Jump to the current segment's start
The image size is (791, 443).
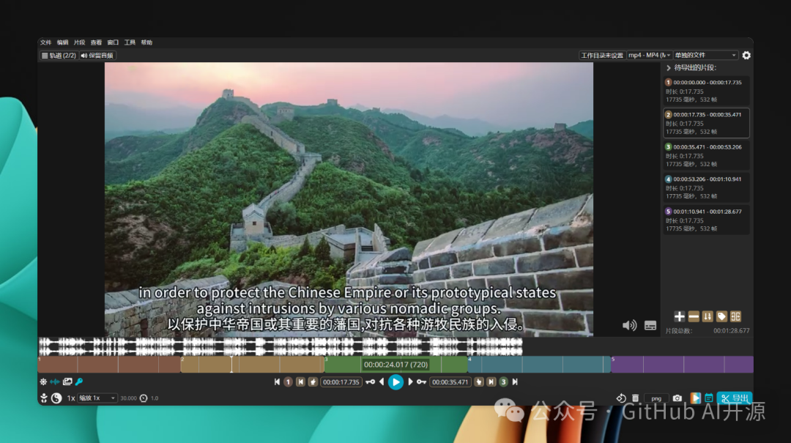[301, 382]
